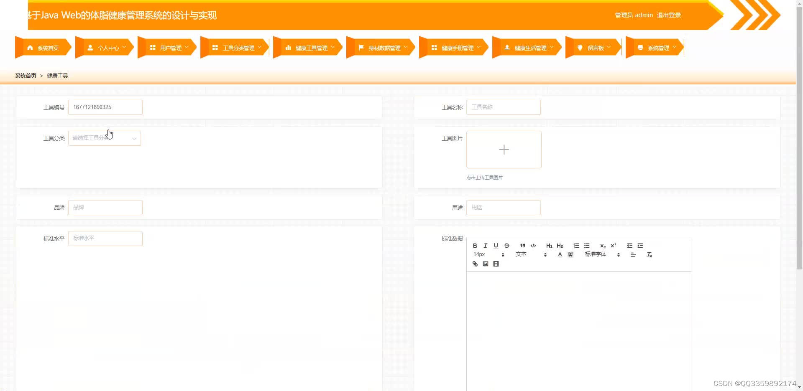Image resolution: width=803 pixels, height=391 pixels.
Task: Focus the 品牌 input field
Action: [105, 208]
